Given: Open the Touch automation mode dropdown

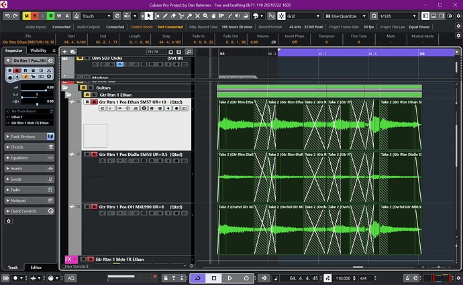Looking at the screenshot, I should (x=97, y=16).
